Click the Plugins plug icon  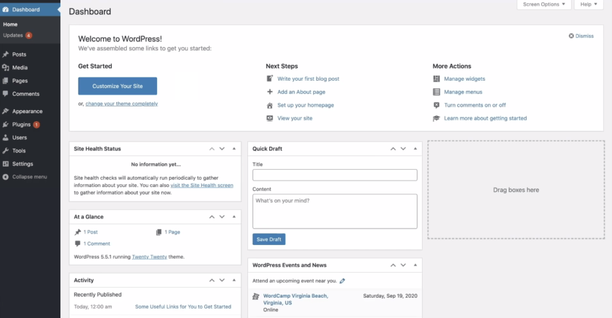pyautogui.click(x=5, y=124)
